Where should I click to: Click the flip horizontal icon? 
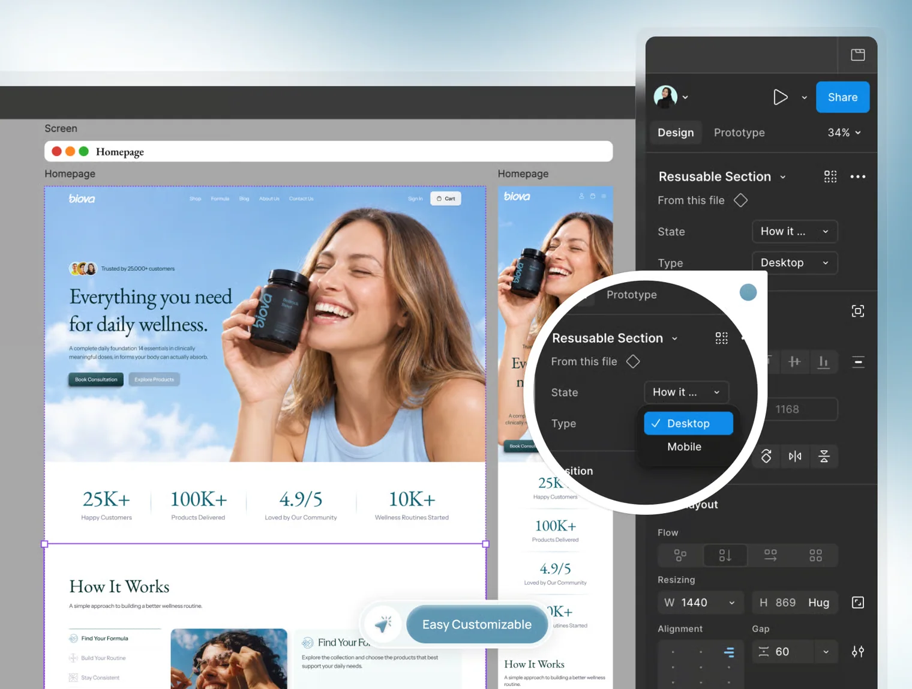point(795,456)
